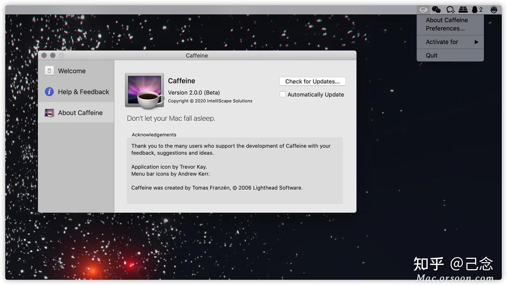This screenshot has width=507, height=285.
Task: Expand the Activate for submenu arrow
Action: coord(476,42)
